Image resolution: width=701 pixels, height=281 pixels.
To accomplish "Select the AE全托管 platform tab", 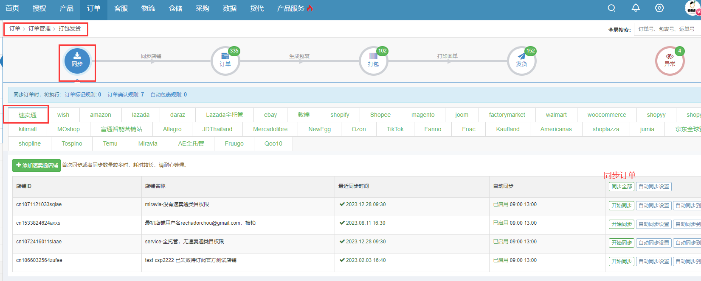I will tap(191, 143).
